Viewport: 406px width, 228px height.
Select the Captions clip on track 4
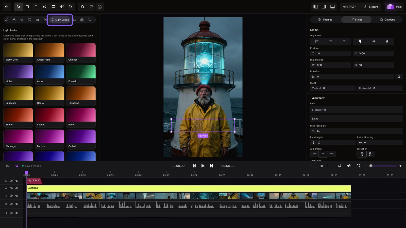point(189,188)
